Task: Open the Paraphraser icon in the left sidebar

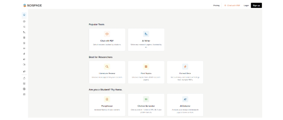Action: click(x=24, y=43)
